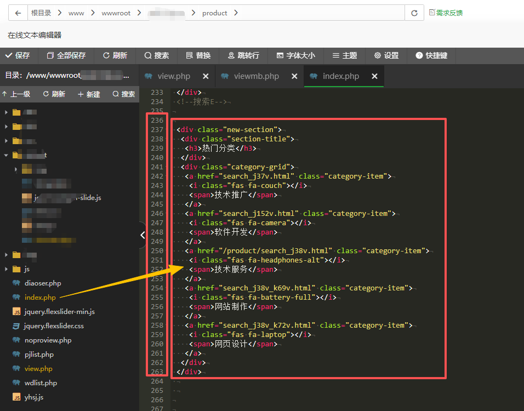This screenshot has height=411, width=524.
Task: Open yhsj.js in the file tree
Action: tap(34, 397)
